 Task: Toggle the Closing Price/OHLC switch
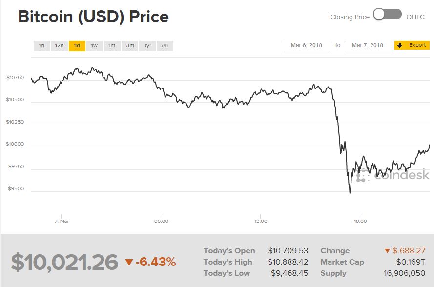pos(387,15)
